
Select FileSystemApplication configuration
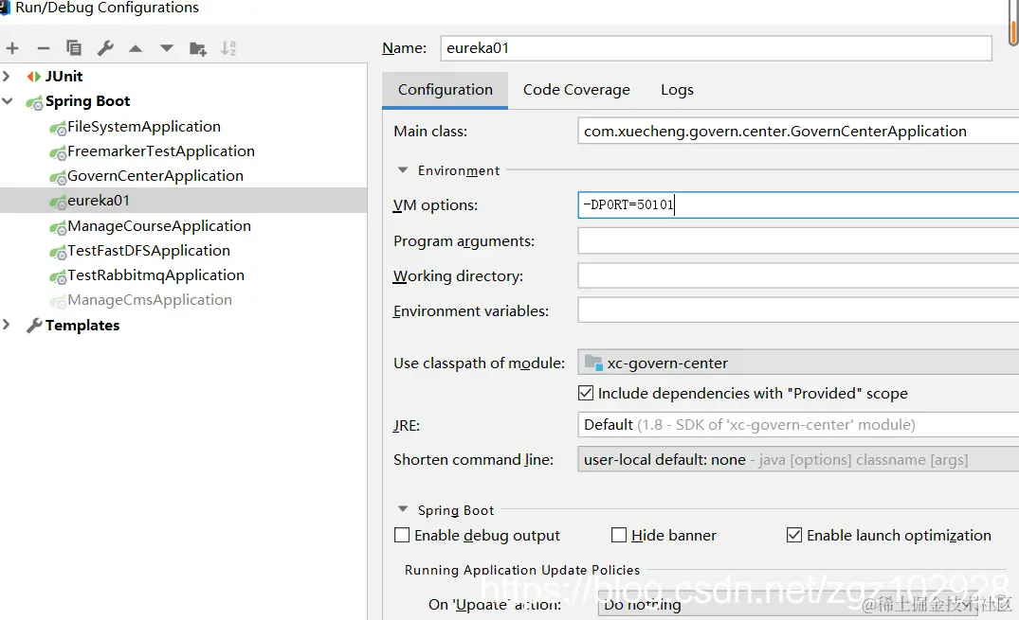tap(144, 127)
